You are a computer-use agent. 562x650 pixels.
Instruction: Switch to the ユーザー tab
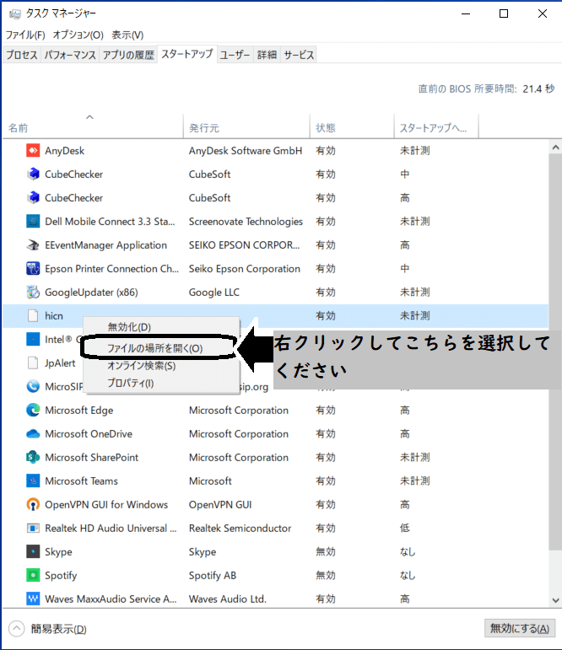pos(235,55)
